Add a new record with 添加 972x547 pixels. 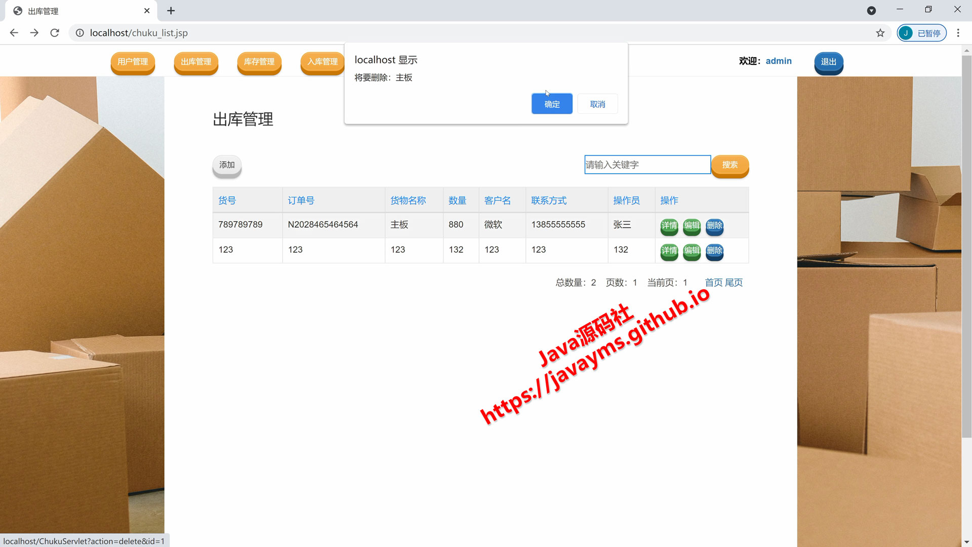227,165
